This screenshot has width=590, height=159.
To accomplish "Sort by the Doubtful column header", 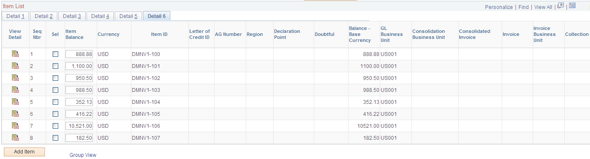I will click(325, 34).
